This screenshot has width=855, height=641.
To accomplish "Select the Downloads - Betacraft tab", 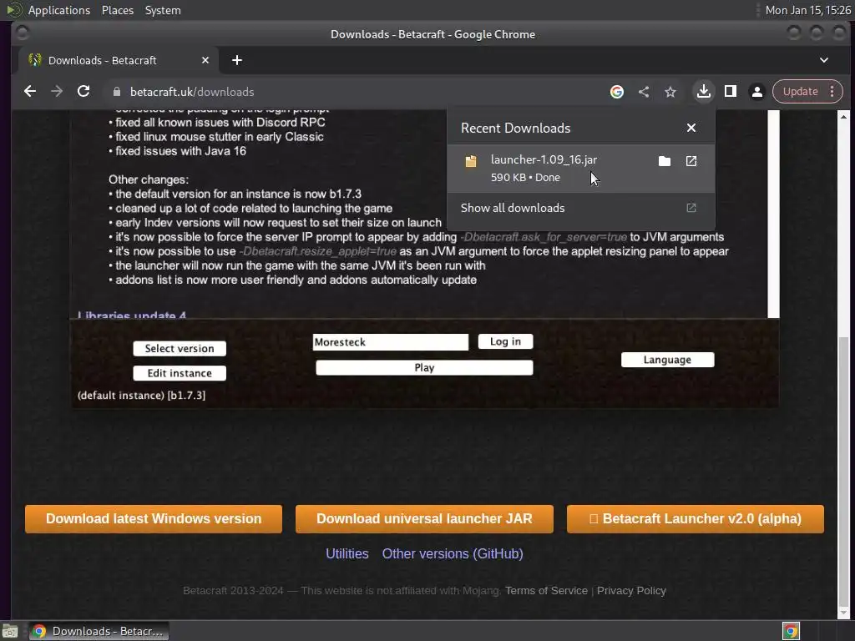I will tap(118, 60).
